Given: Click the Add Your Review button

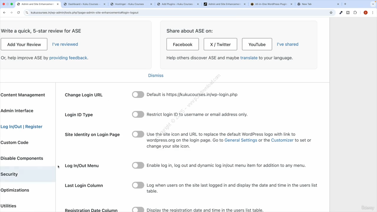Looking at the screenshot, I should pyautogui.click(x=24, y=44).
